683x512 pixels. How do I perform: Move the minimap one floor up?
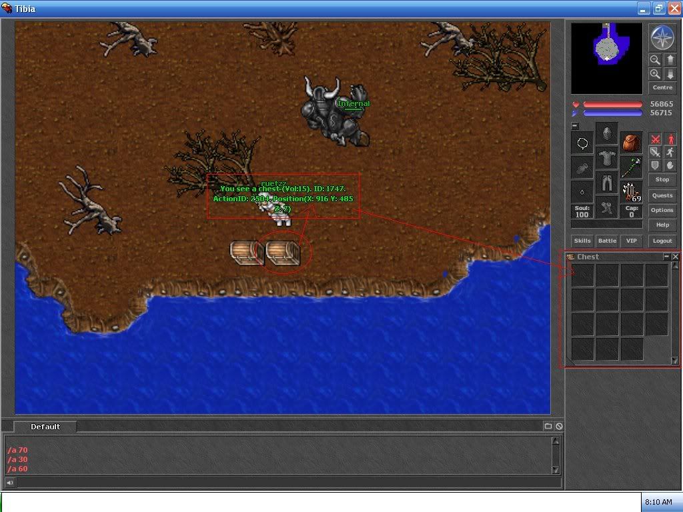pyautogui.click(x=670, y=59)
